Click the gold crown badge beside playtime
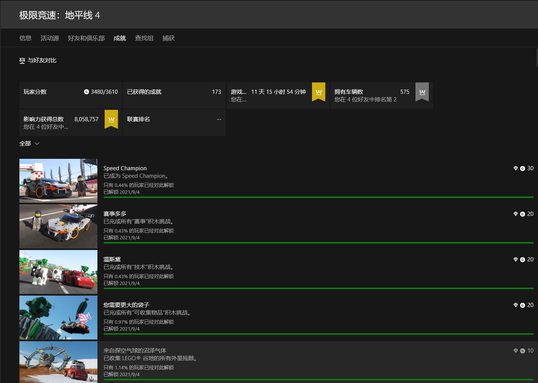538x383 pixels. [318, 92]
